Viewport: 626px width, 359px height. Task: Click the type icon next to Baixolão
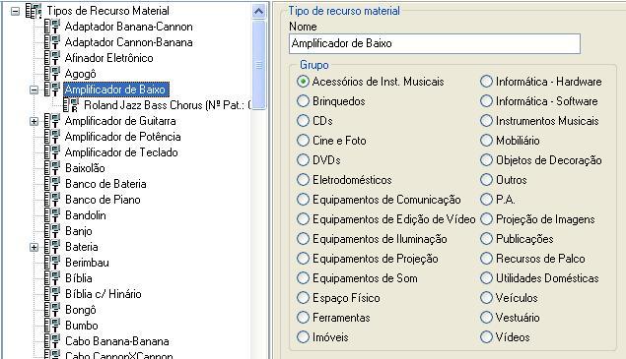52,168
